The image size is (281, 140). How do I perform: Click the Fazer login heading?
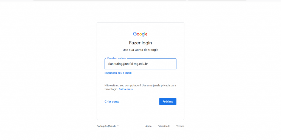140,43
